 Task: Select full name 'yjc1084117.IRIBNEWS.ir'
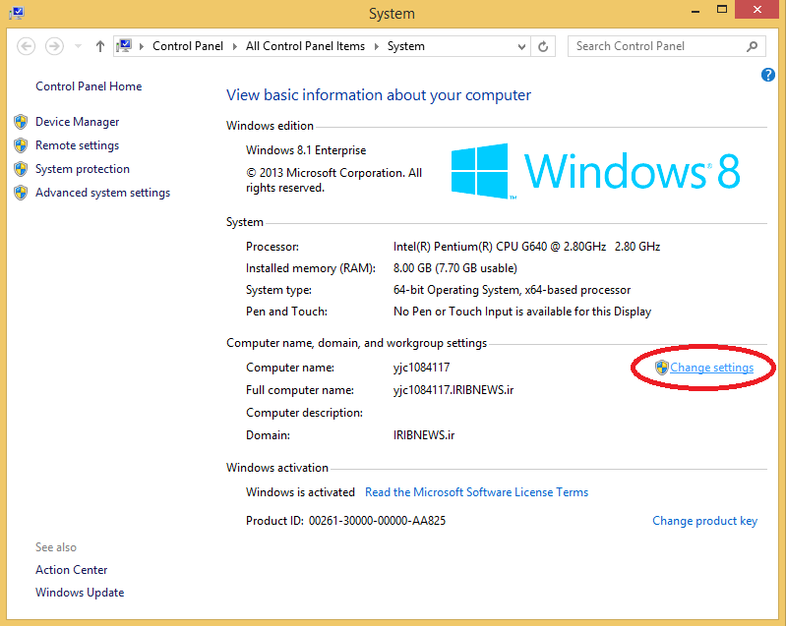(x=453, y=390)
